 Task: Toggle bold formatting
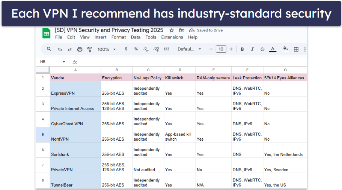[x=242, y=49]
